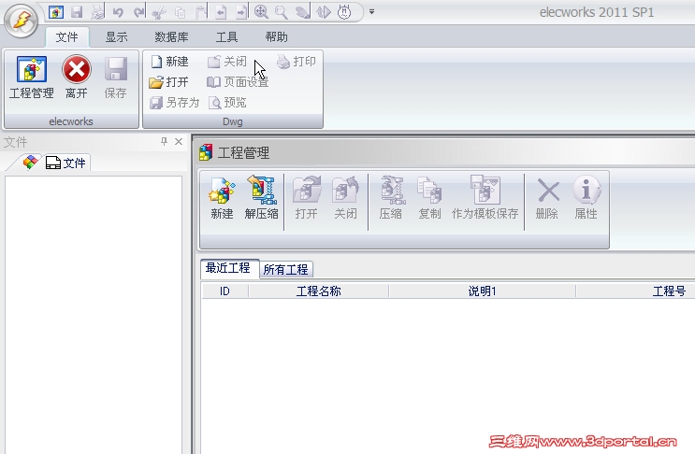695x454 pixels.
Task: Switch to the 所有工程 tab
Action: click(x=286, y=269)
